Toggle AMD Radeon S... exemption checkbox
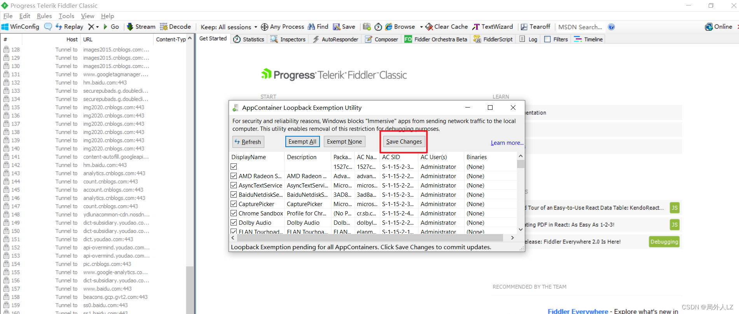This screenshot has height=314, width=739. pos(234,176)
